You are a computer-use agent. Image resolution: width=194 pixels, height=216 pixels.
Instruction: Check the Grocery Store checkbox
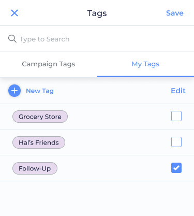[x=176, y=116]
